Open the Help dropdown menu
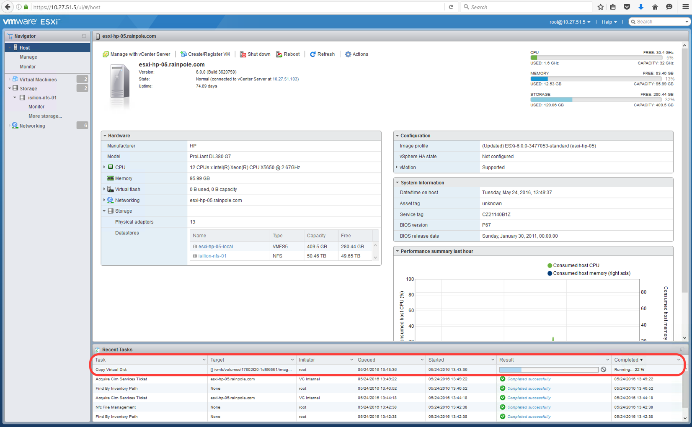 tap(609, 22)
